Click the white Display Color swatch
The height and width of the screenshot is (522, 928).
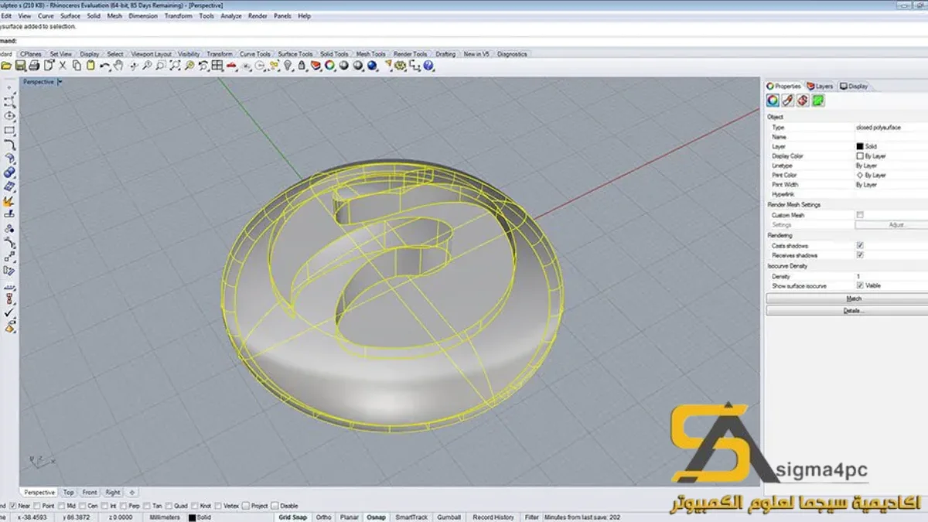[860, 156]
